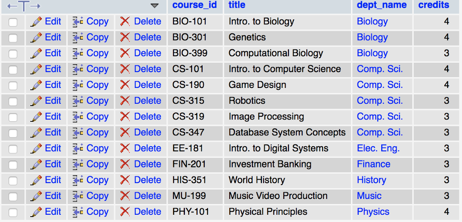This screenshot has height=222, width=462.
Task: Click the Copy icon for BIO-301 row
Action: (78, 37)
